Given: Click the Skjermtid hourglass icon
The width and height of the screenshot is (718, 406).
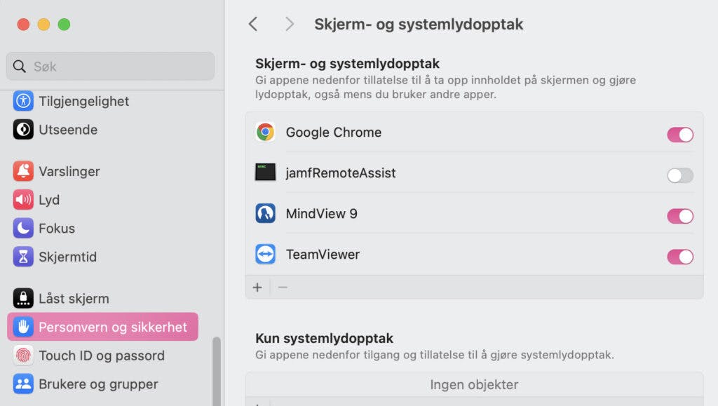Looking at the screenshot, I should [x=23, y=257].
